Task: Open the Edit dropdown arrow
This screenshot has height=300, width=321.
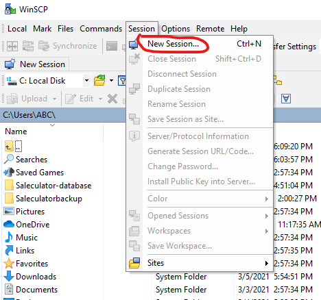Action: (x=100, y=99)
